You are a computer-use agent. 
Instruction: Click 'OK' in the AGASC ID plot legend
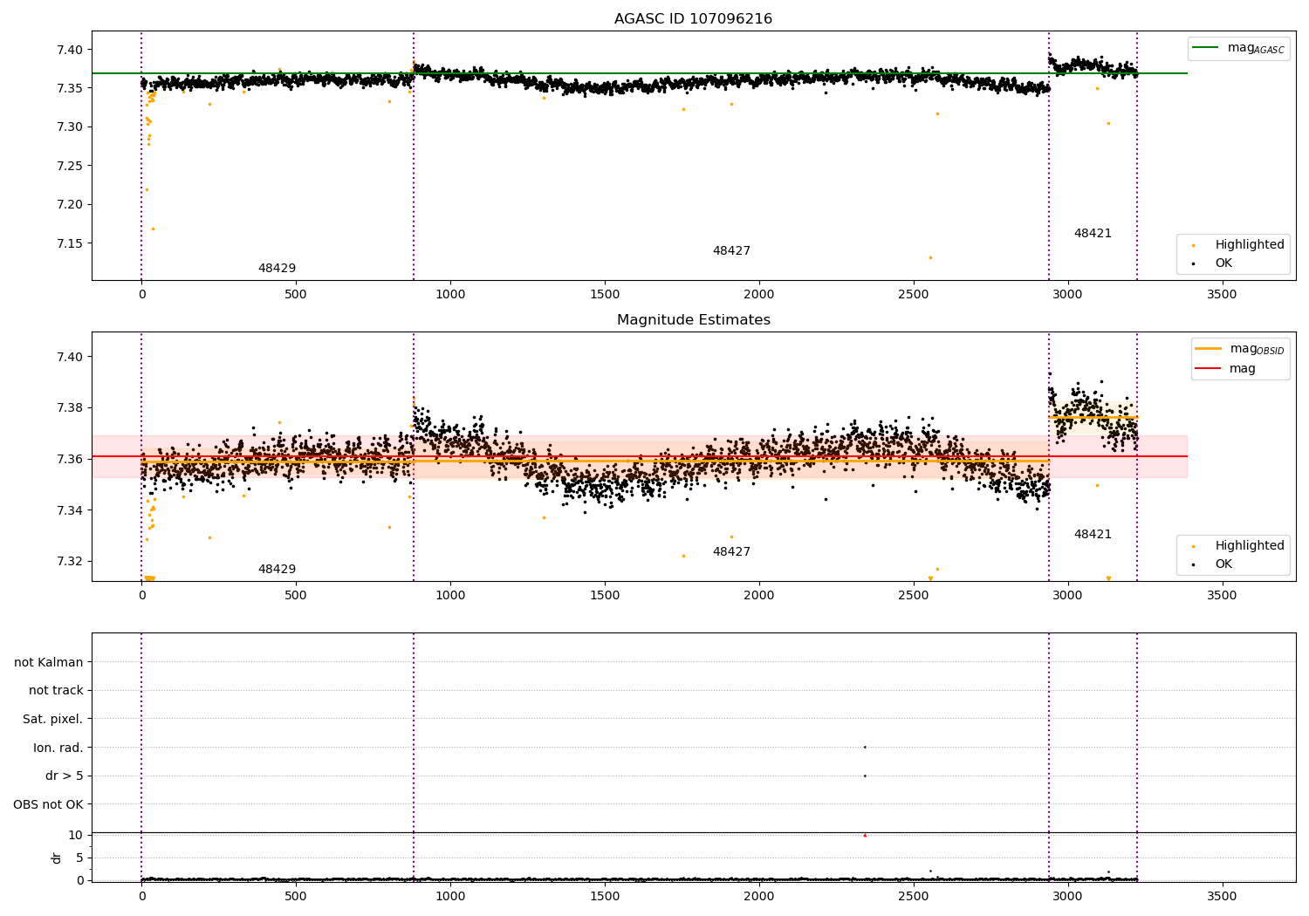[x=1223, y=263]
